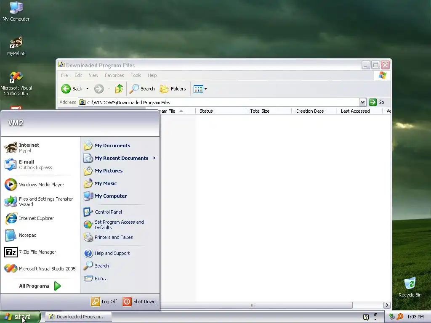This screenshot has height=323, width=431.
Task: Open the Help menu in Explorer
Action: pos(152,75)
